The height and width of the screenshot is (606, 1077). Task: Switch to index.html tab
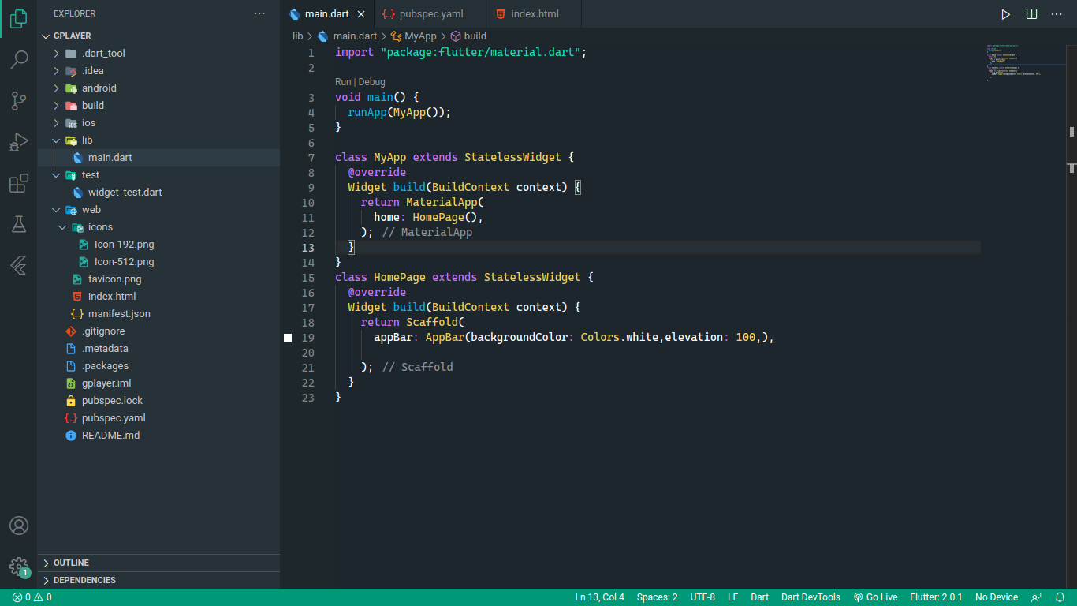coord(534,14)
